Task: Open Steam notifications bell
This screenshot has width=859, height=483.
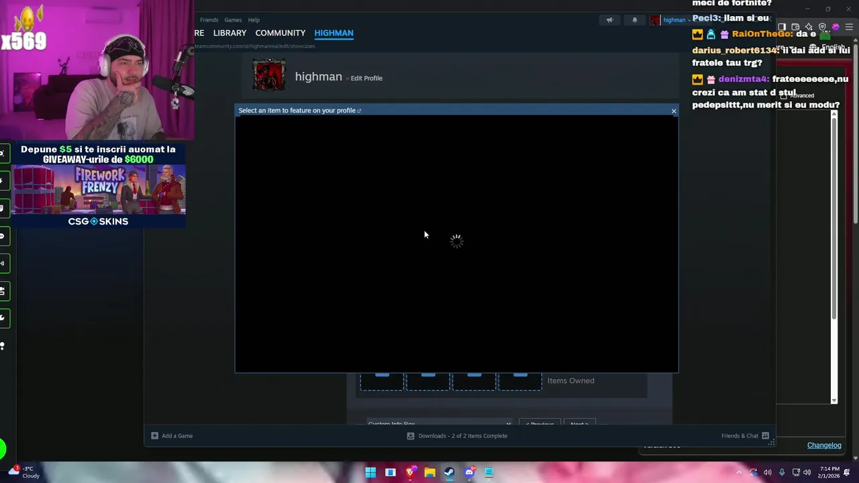Action: tap(635, 20)
